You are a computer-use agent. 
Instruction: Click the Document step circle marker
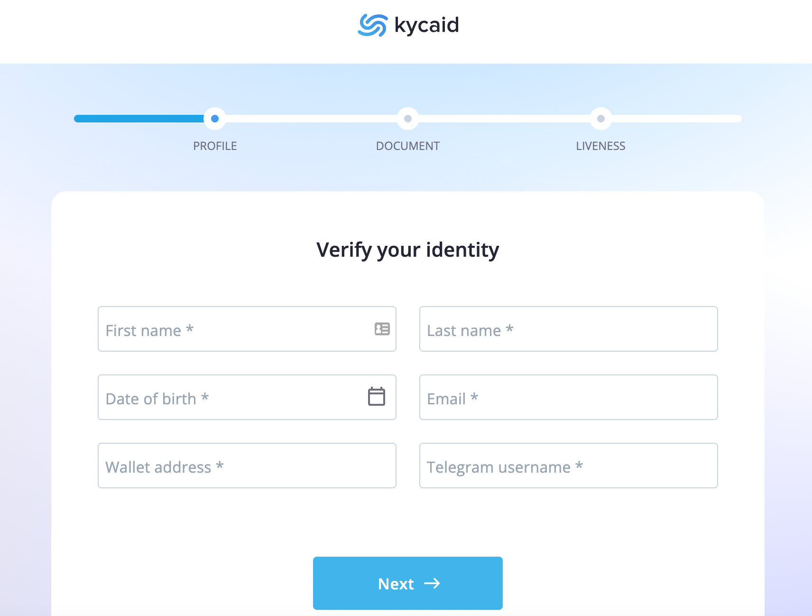pyautogui.click(x=408, y=119)
